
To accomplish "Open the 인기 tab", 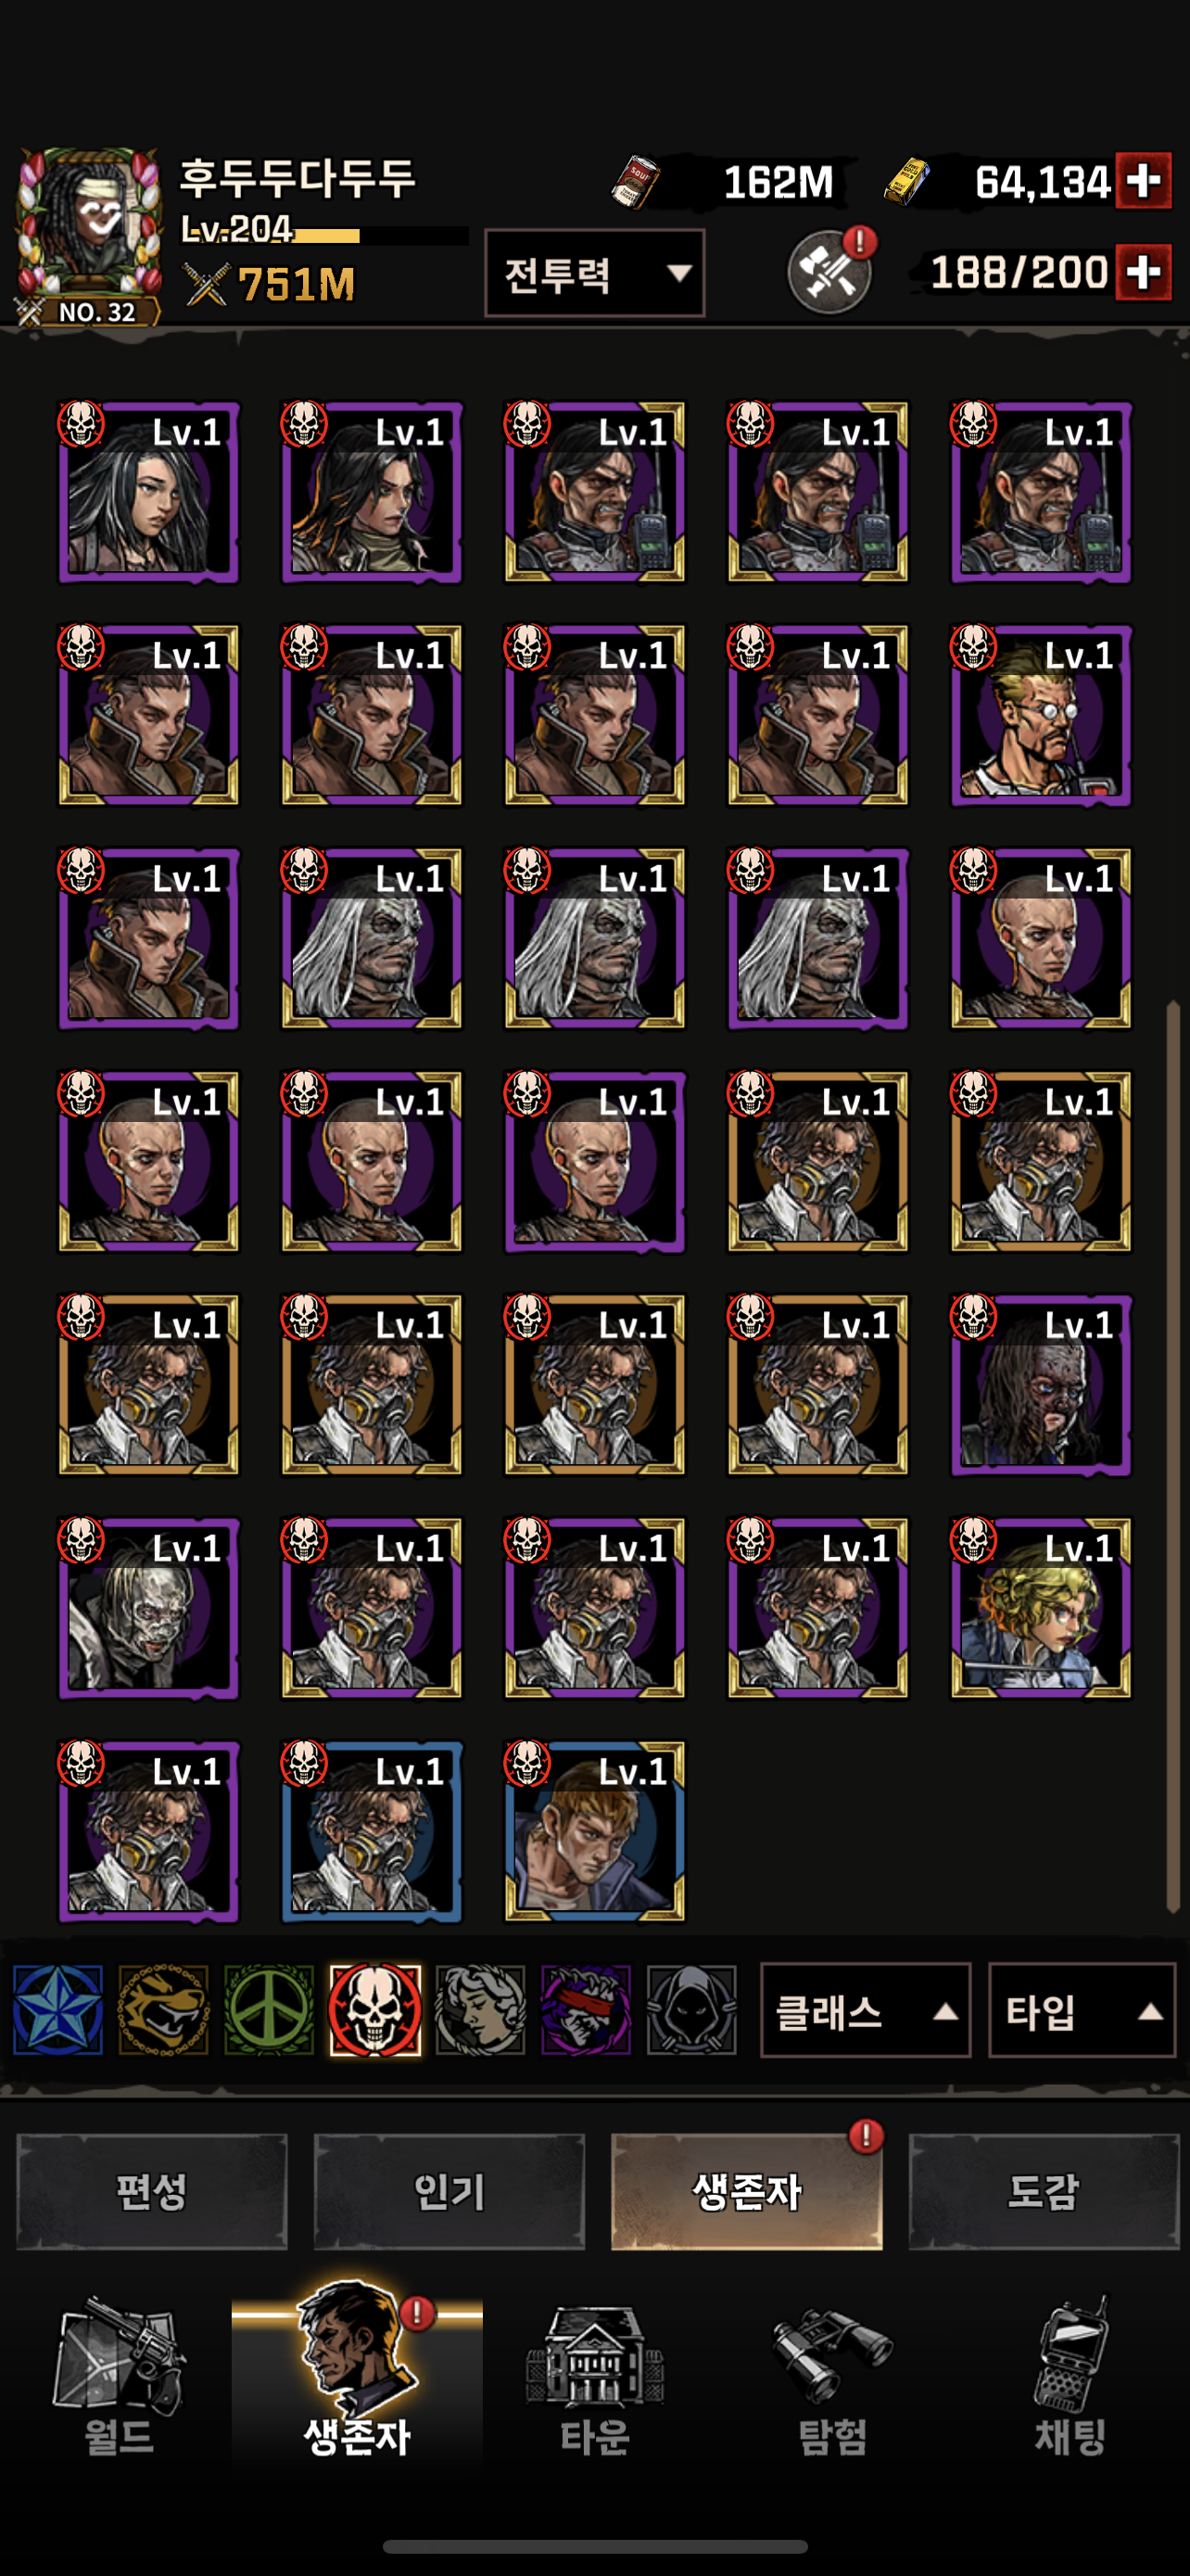I will tap(449, 2192).
